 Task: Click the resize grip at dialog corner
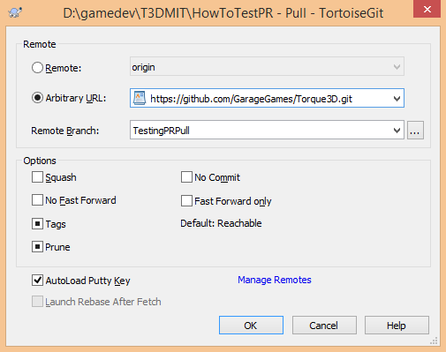(x=434, y=341)
